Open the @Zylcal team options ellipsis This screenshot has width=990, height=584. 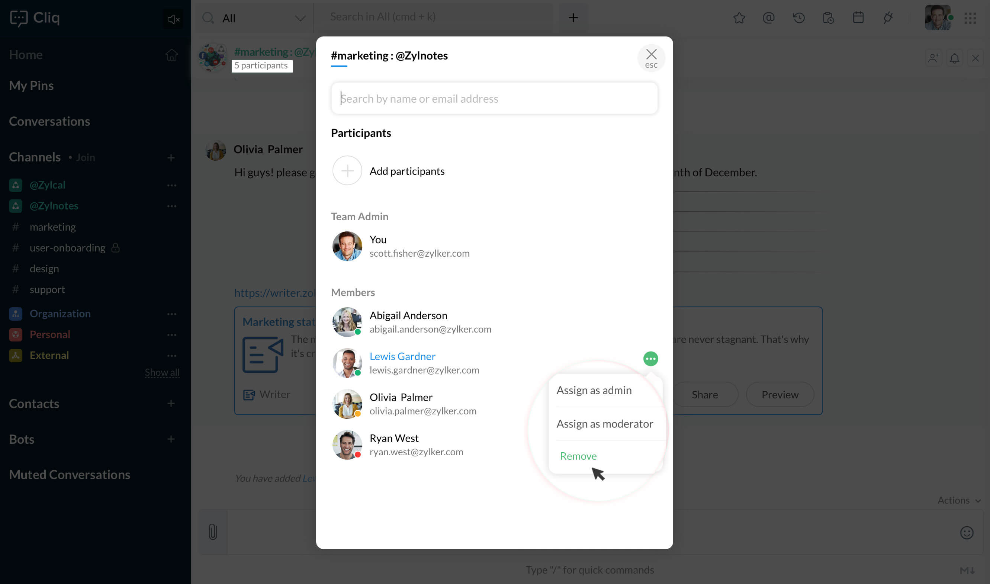[171, 185]
